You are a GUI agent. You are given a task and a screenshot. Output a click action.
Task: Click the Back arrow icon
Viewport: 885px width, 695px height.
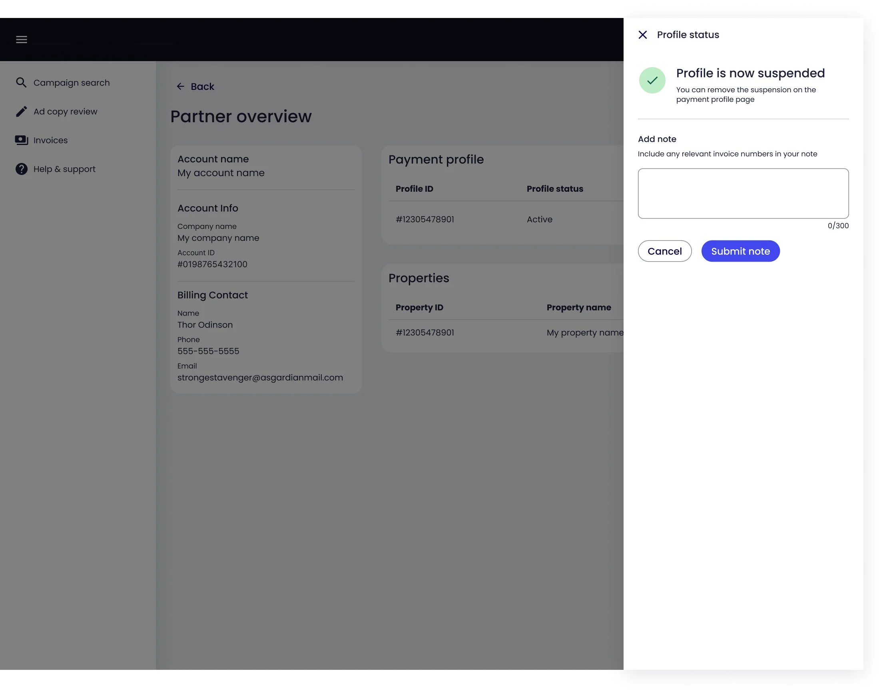180,86
